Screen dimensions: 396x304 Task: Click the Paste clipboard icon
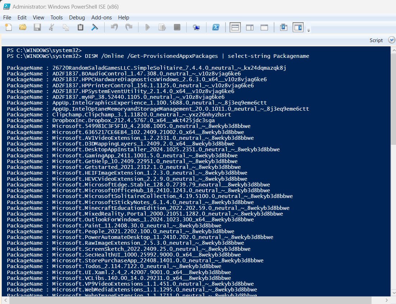(x=80, y=27)
